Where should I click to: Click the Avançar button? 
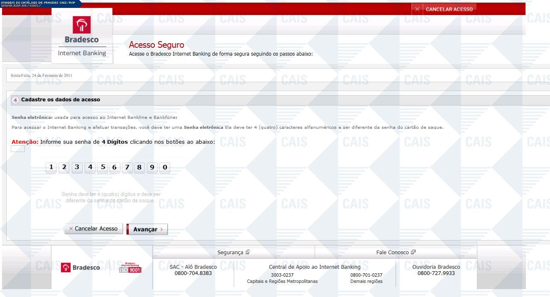coord(147,229)
